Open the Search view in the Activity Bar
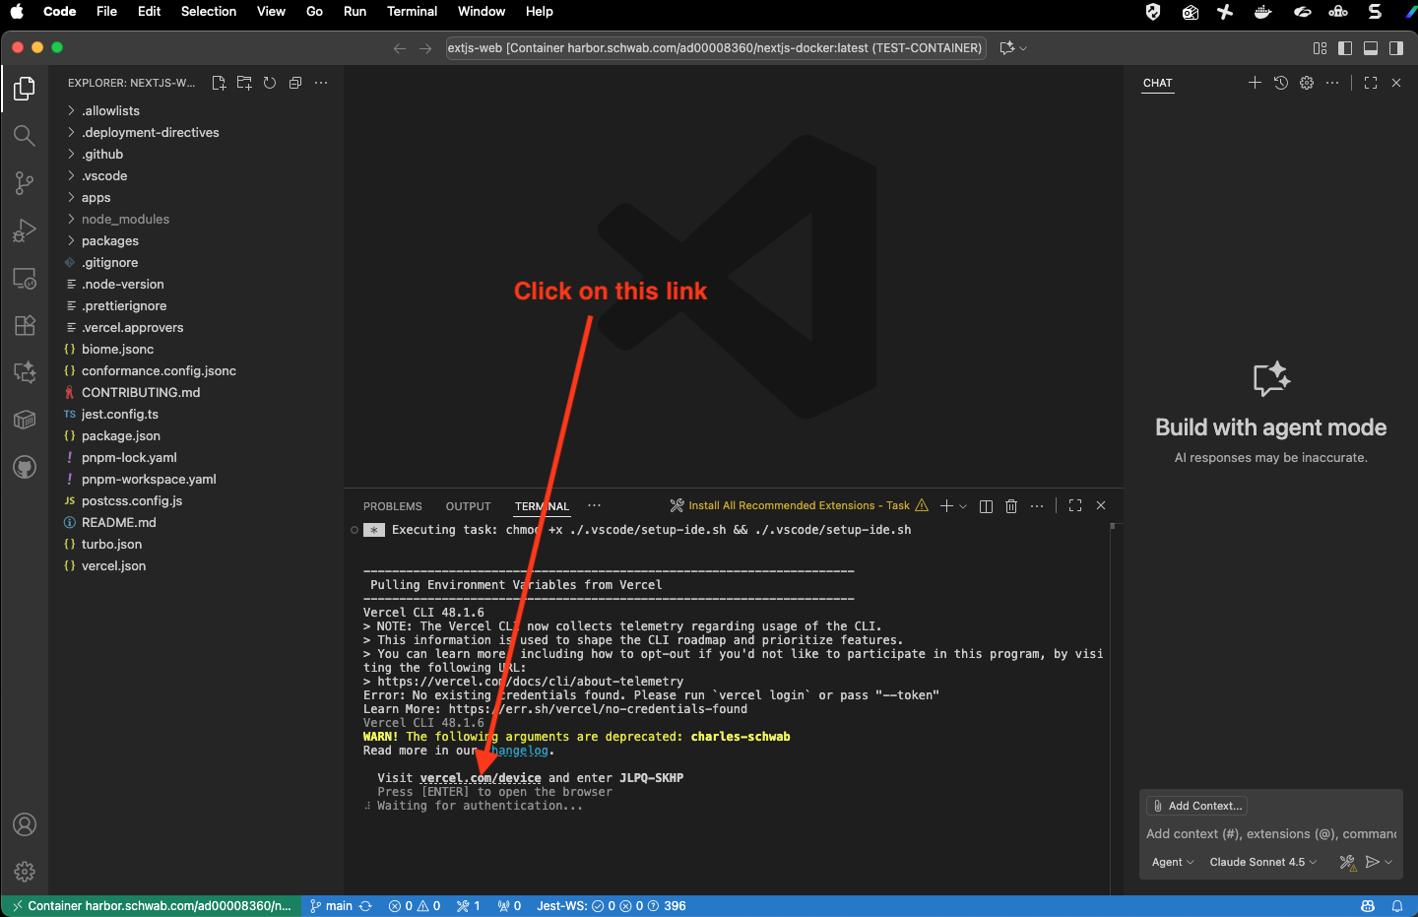 pyautogui.click(x=25, y=135)
